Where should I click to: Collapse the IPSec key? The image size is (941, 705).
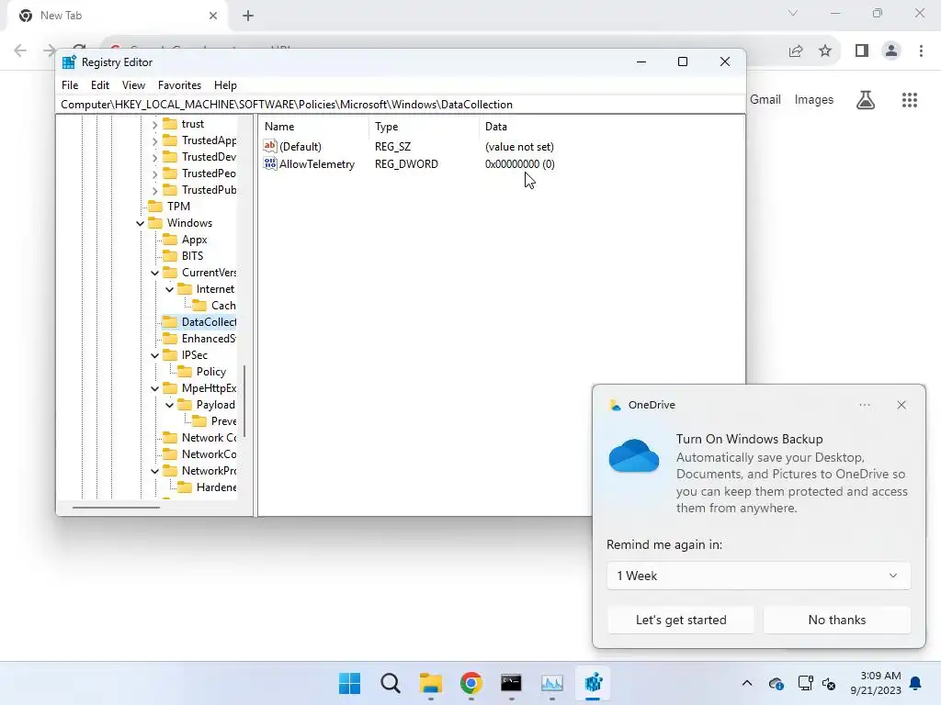[154, 355]
